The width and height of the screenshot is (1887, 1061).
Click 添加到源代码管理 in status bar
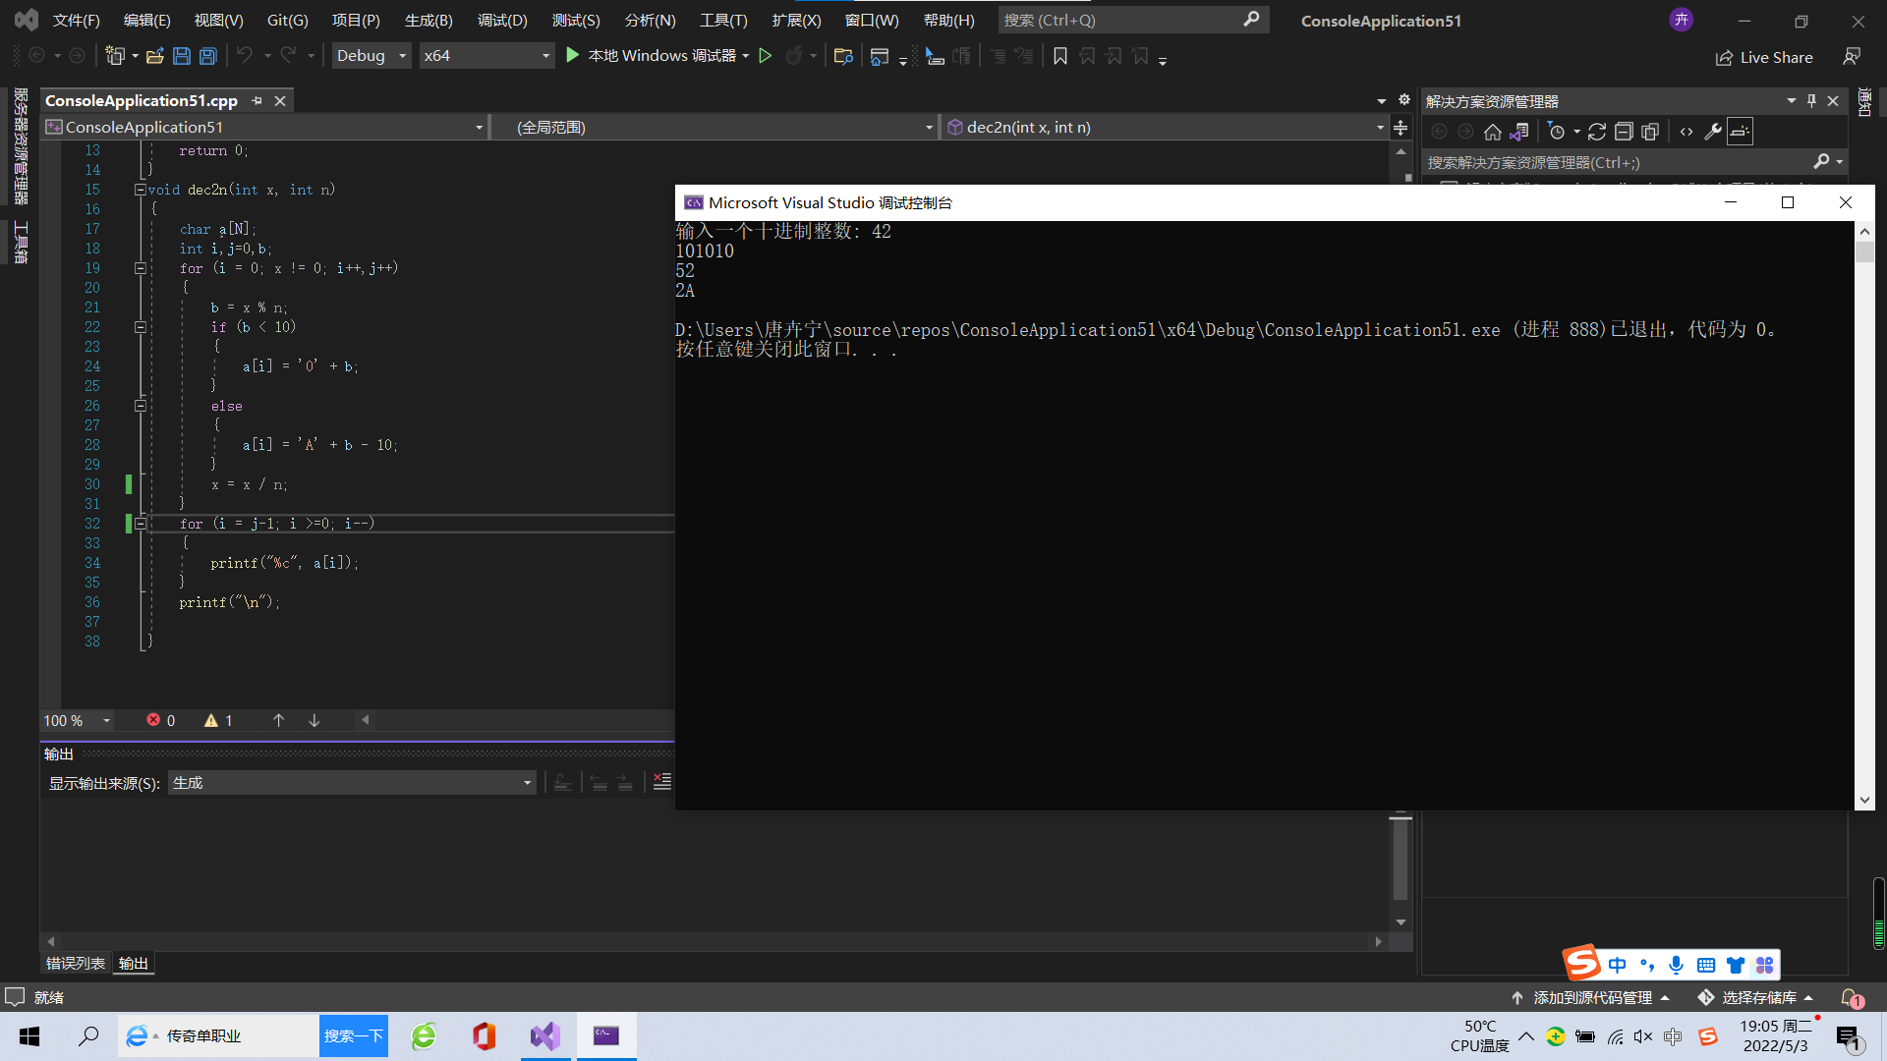click(x=1592, y=997)
